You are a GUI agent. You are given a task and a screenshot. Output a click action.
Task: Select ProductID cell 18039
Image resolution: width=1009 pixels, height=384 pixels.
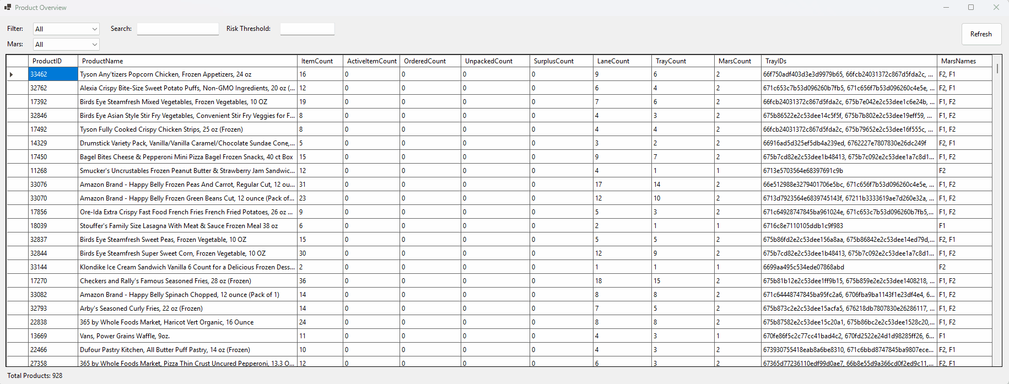pos(53,226)
